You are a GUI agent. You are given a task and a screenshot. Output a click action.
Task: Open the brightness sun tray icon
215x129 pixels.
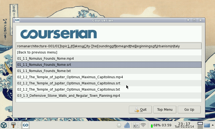pyautogui.click(x=119, y=125)
